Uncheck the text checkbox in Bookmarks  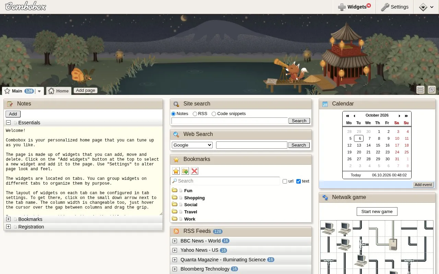coord(298,181)
